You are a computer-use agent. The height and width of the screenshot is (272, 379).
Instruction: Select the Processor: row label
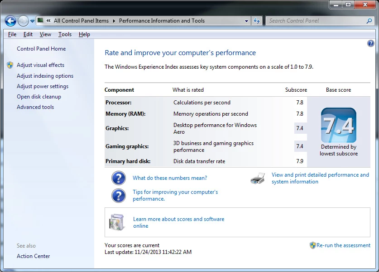tap(119, 103)
